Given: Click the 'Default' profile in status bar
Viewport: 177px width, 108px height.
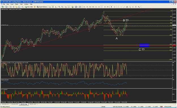Looking at the screenshot, I should (x=103, y=107).
